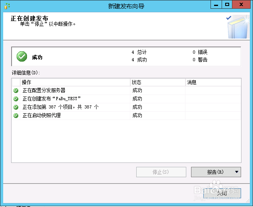Click success icon beside 正在添加第 387 个项目
Image resolution: width=253 pixels, height=207 pixels.
click(x=16, y=107)
